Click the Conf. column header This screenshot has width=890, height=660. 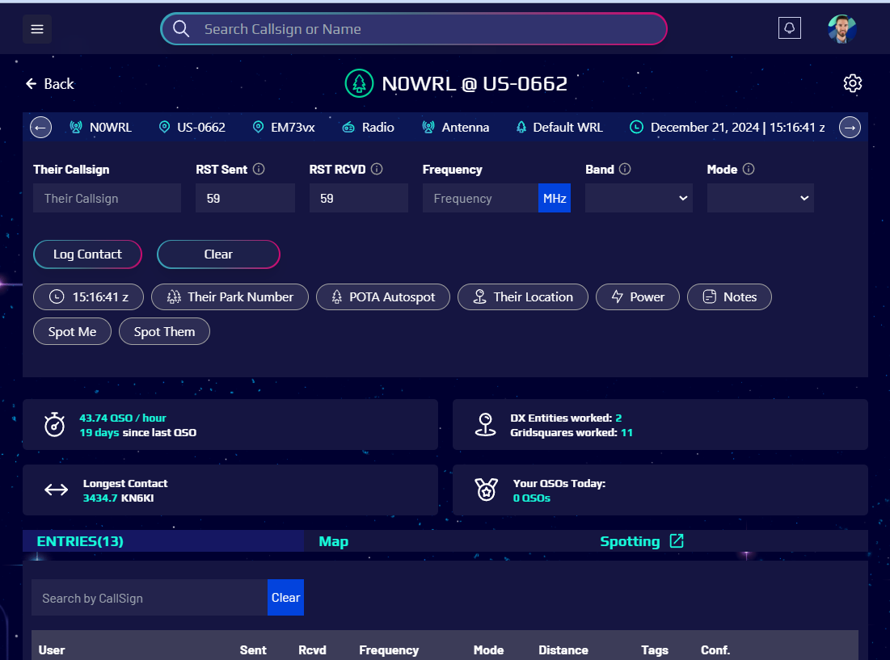coord(715,649)
